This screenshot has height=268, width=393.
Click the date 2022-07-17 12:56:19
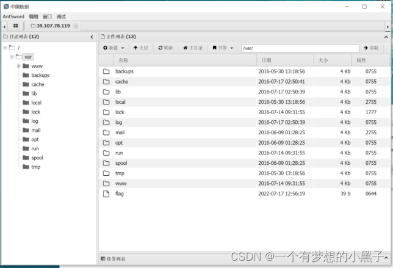[282, 194]
